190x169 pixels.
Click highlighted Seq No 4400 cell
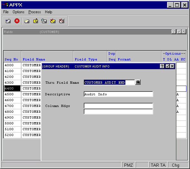12,89
